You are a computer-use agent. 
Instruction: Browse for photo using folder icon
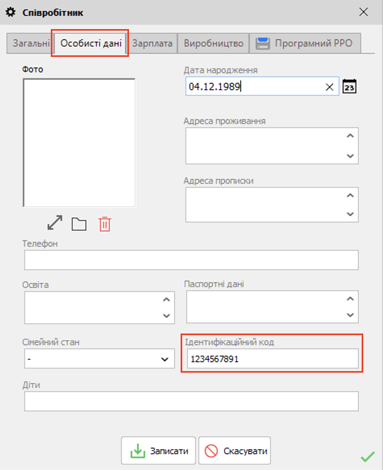coord(79,224)
